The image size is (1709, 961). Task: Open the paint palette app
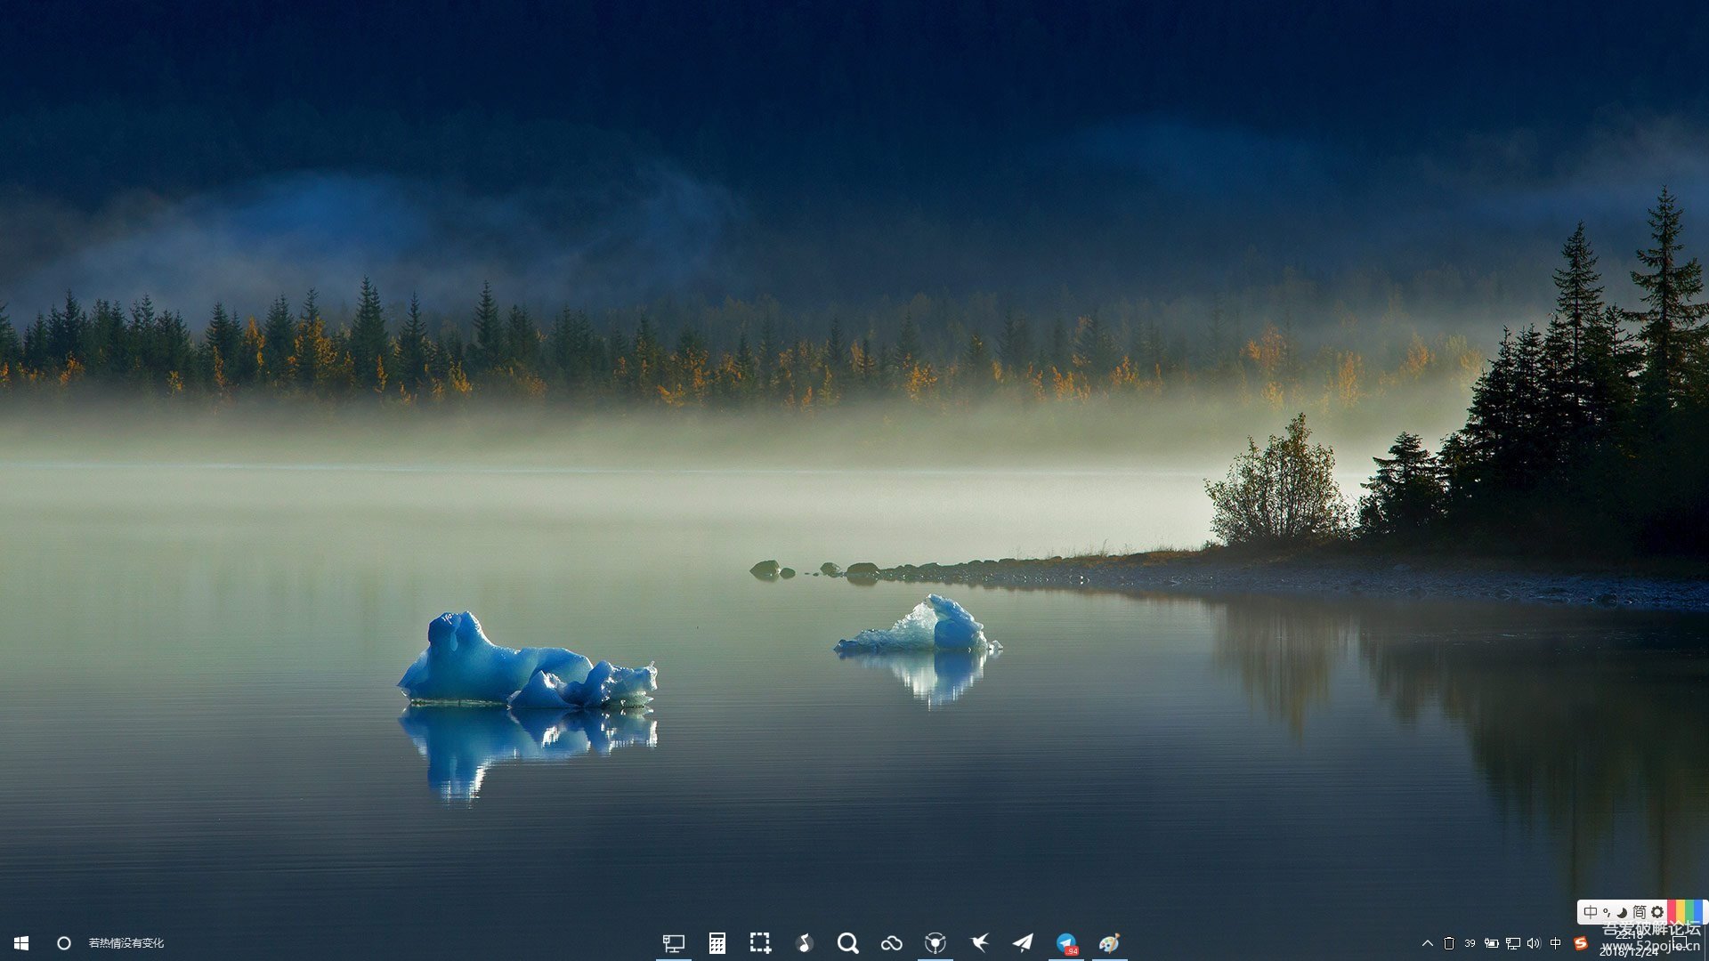click(1109, 943)
